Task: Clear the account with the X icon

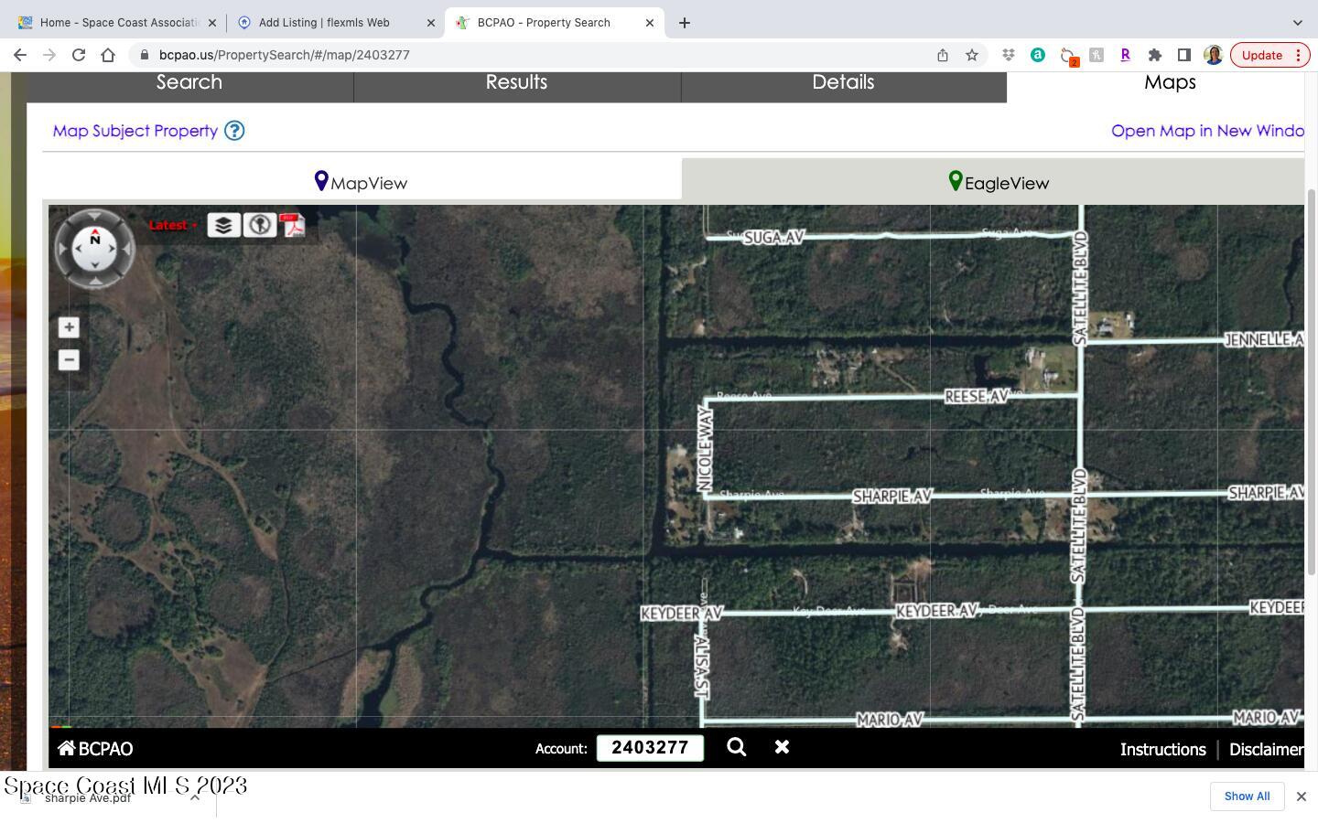Action: tap(782, 748)
